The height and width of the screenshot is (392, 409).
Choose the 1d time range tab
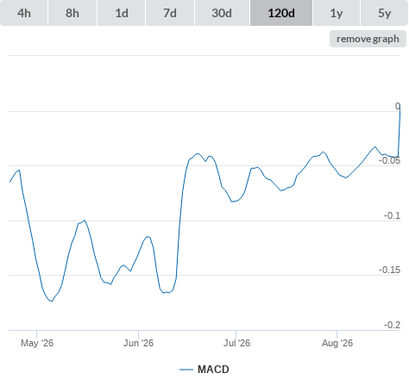pyautogui.click(x=122, y=13)
